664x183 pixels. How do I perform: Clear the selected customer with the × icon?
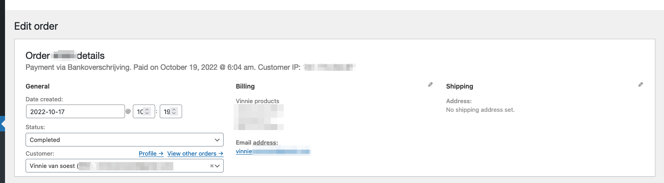[212, 166]
